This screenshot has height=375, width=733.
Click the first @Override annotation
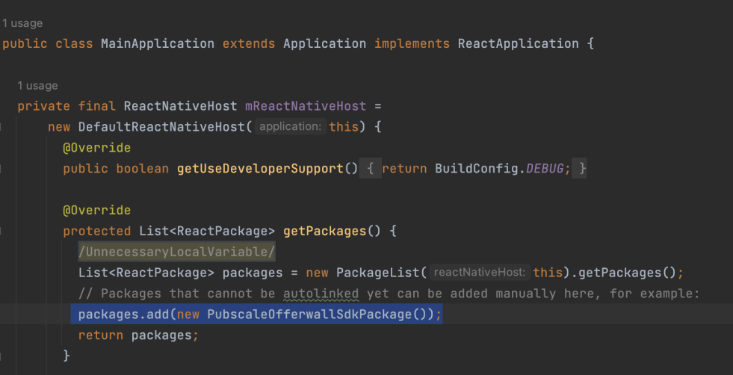click(96, 148)
